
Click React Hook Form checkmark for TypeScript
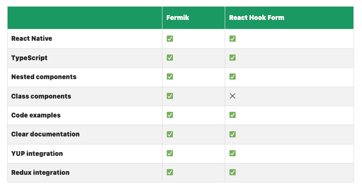pyautogui.click(x=232, y=57)
